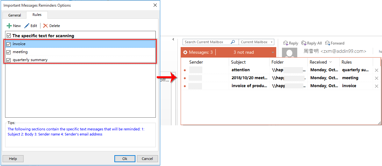The image size is (382, 166).
Task: Select the Rules tab
Action: click(37, 15)
